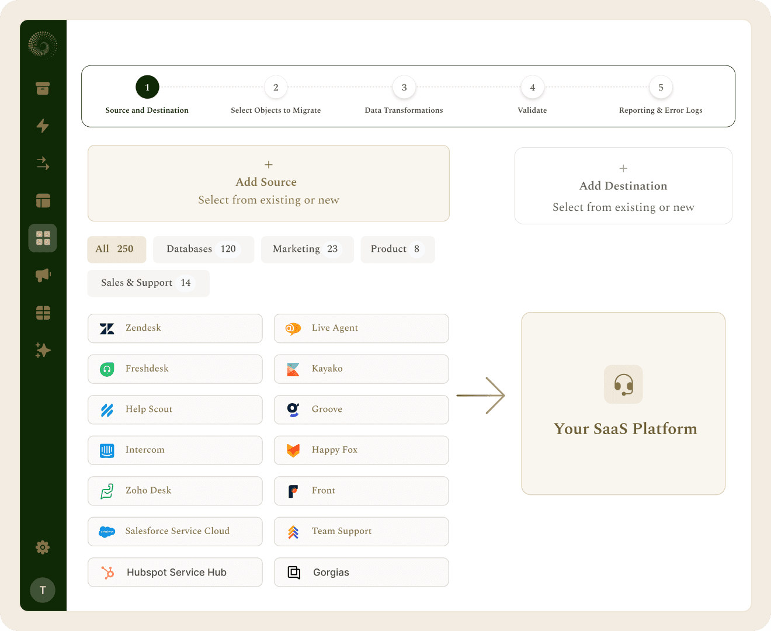This screenshot has width=771, height=631.
Task: Click the Add Destination card
Action: (x=623, y=186)
